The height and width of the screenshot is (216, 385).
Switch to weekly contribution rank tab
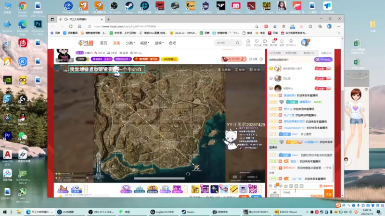291,53
